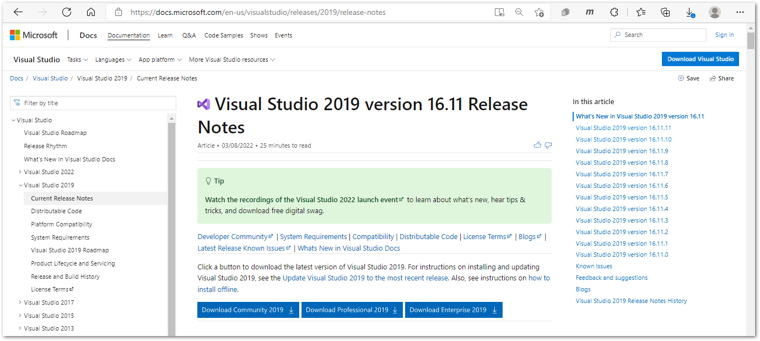The height and width of the screenshot is (341, 760).
Task: Click the browser back arrow
Action: pos(18,12)
